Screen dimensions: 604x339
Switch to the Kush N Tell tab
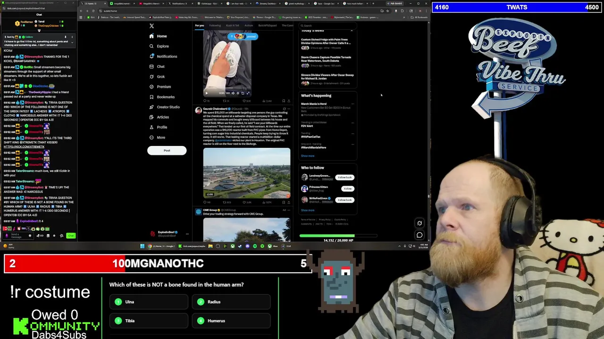pyautogui.click(x=233, y=25)
